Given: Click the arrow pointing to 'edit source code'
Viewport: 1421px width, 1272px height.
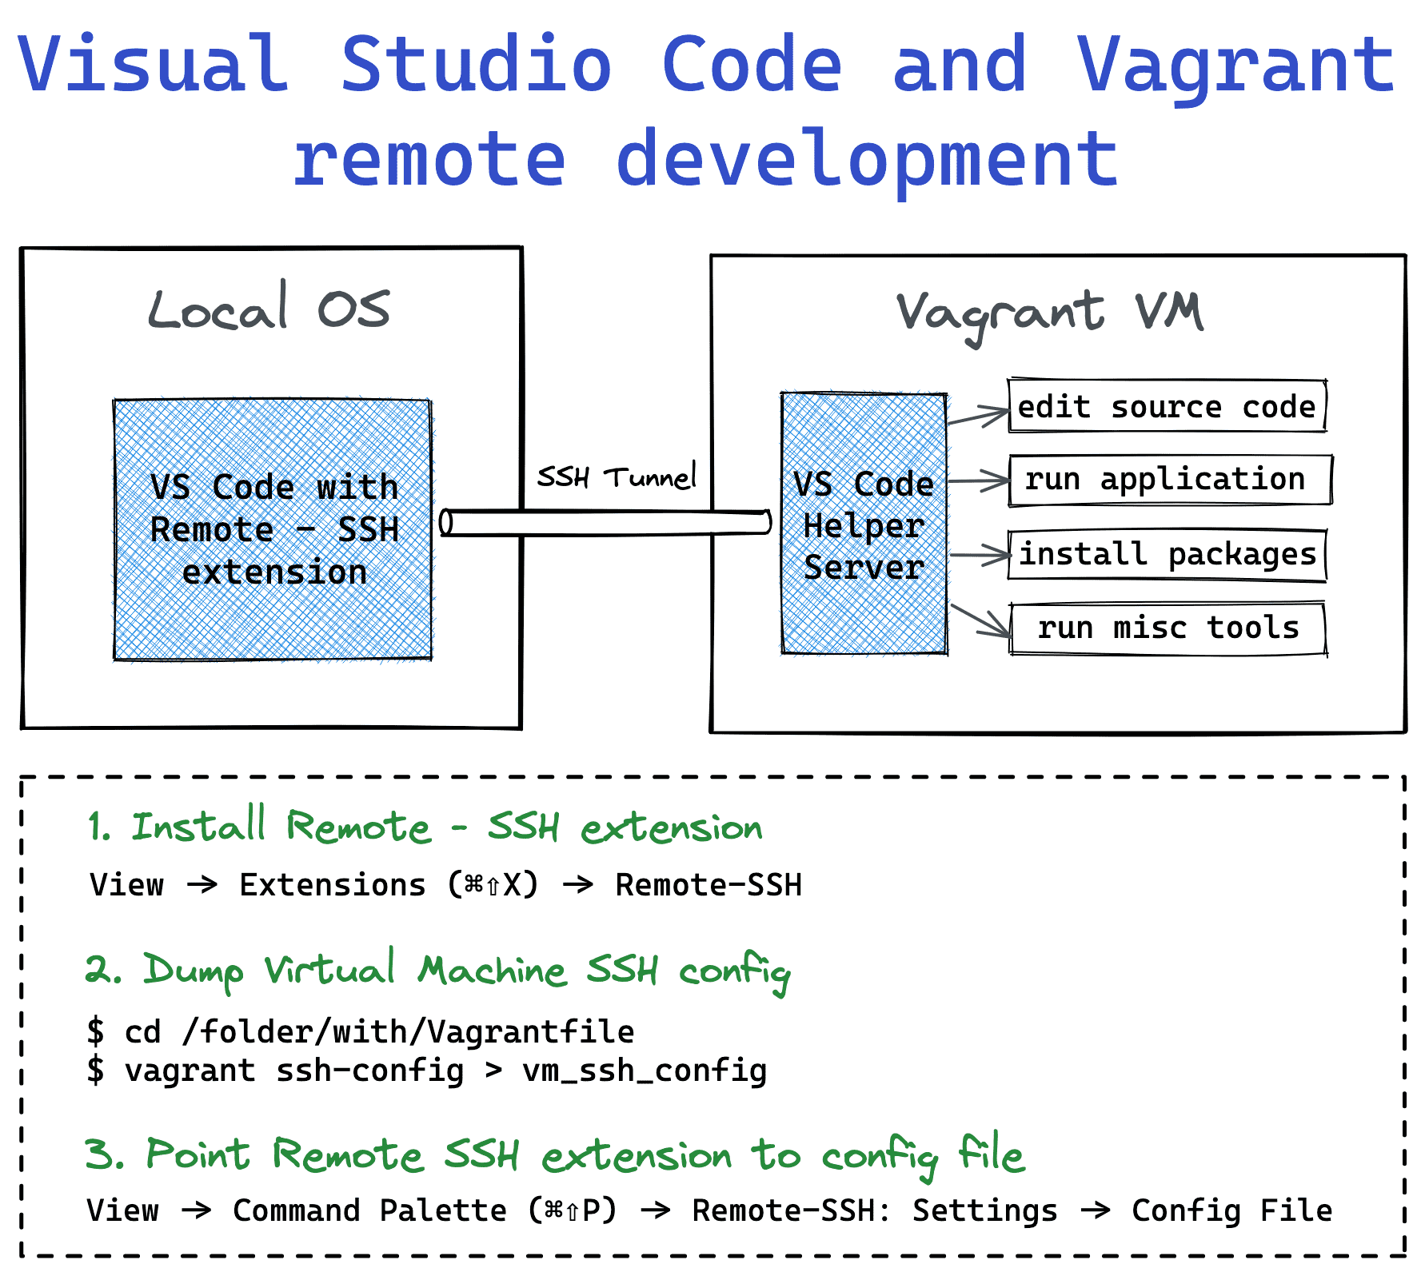Looking at the screenshot, I should 977,417.
